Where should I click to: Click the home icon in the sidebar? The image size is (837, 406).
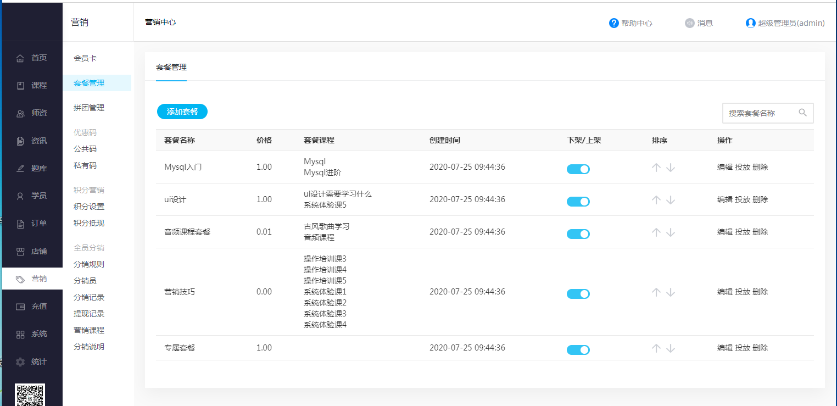pyautogui.click(x=20, y=58)
